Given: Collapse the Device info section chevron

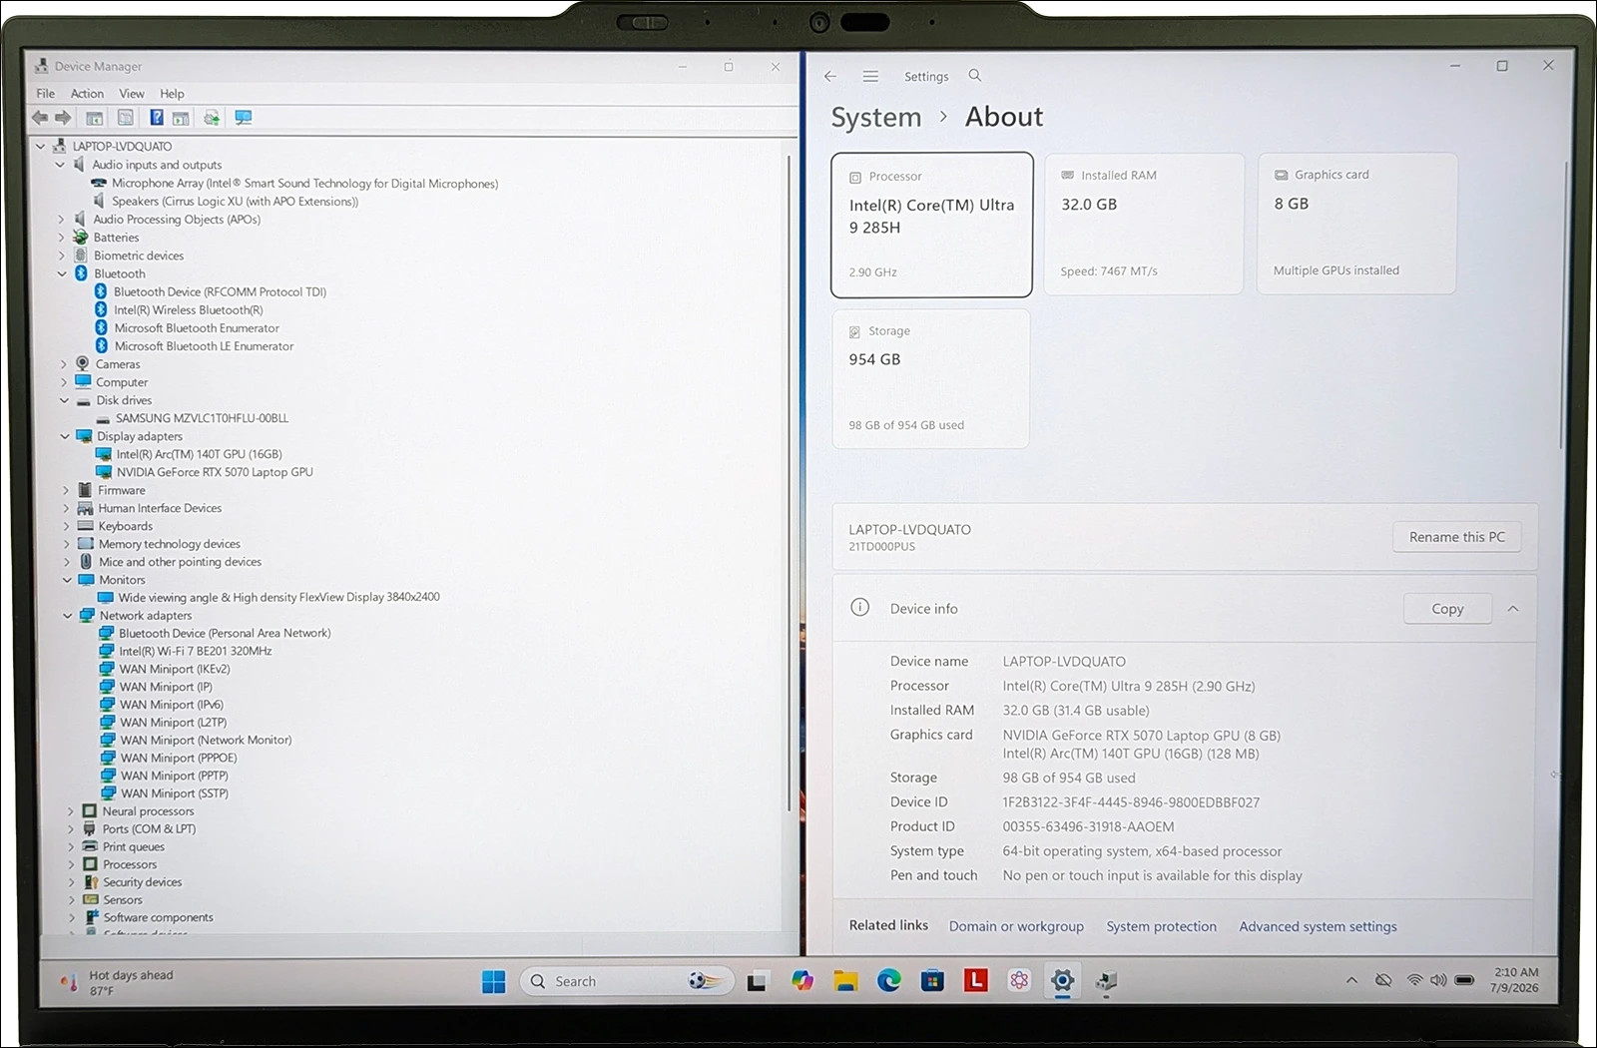Looking at the screenshot, I should click(1513, 608).
